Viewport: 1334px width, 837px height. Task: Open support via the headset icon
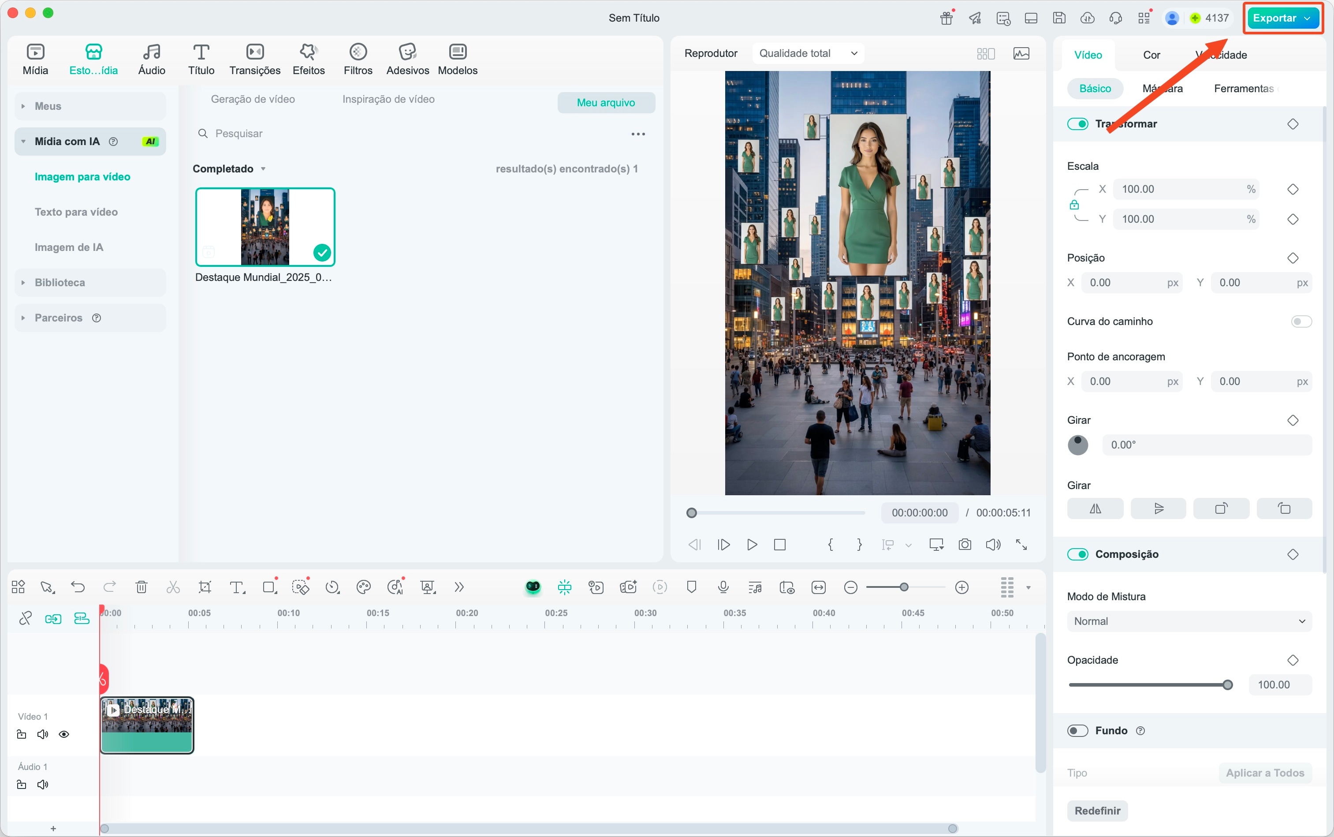tap(1115, 18)
